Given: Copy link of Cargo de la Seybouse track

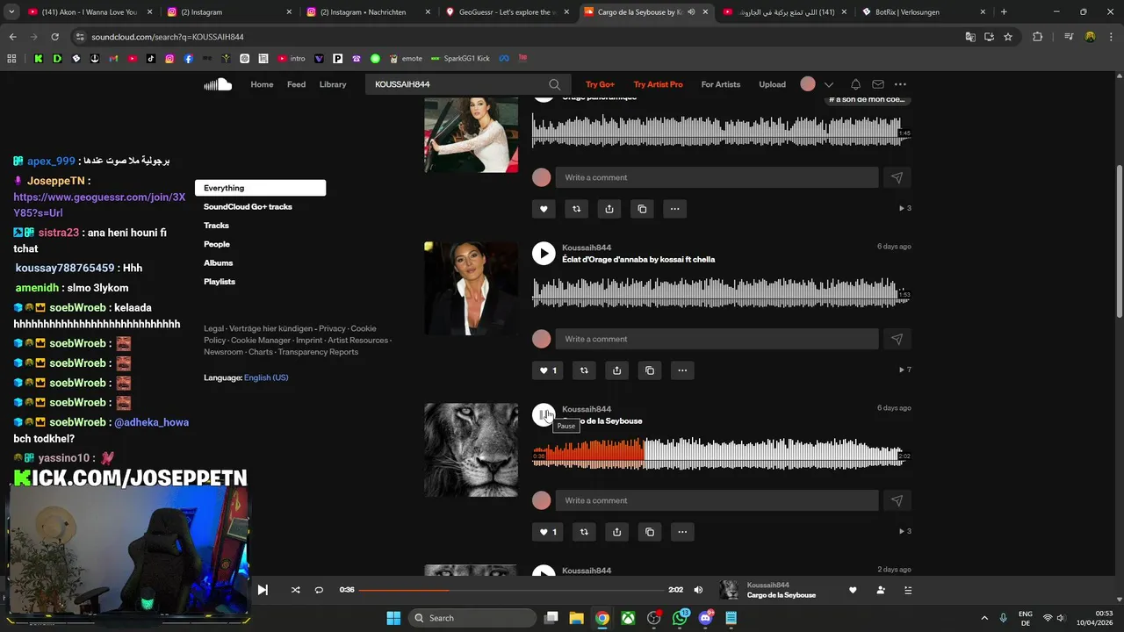Looking at the screenshot, I should tap(649, 532).
